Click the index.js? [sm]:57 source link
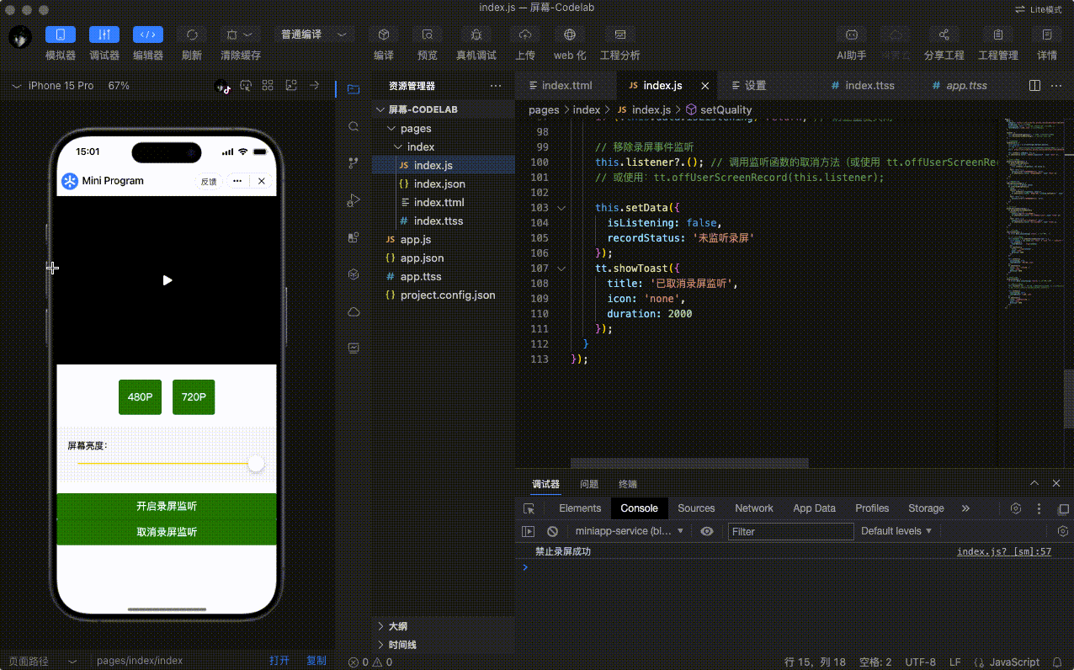The image size is (1074, 670). (x=1004, y=552)
